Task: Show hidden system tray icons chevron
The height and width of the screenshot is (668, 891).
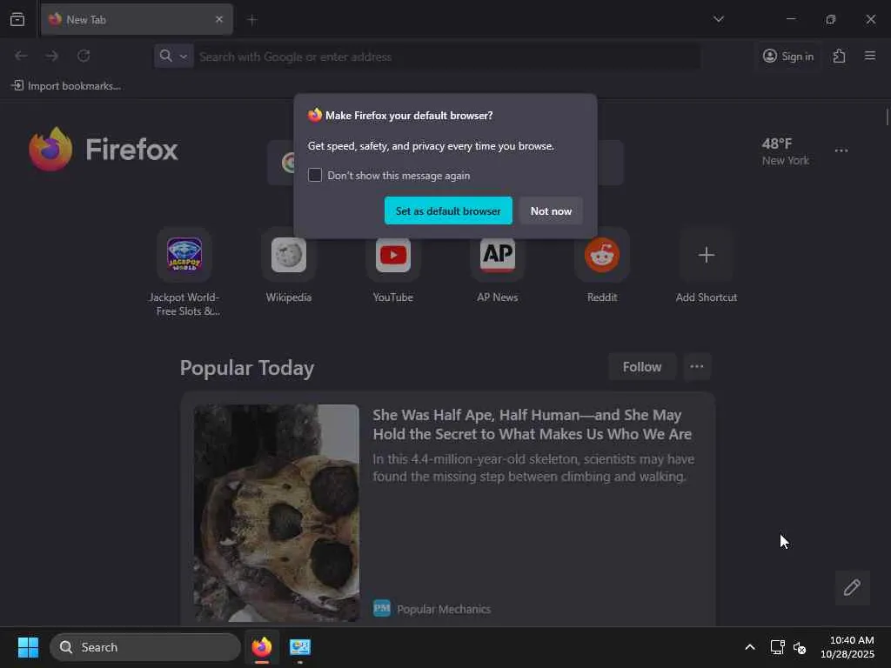Action: point(749,647)
